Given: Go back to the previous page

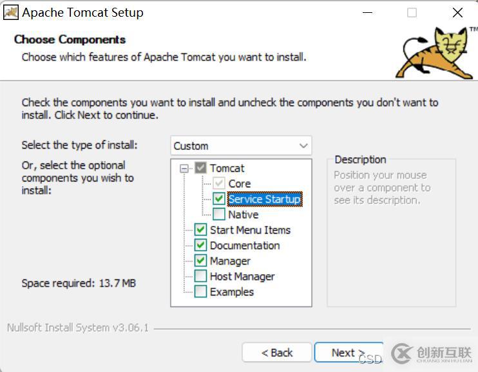Looking at the screenshot, I should [x=277, y=353].
